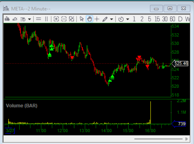This screenshot has width=194, height=144.
Task: Open the dropdown beside the settings list icon
Action: pos(30,19)
